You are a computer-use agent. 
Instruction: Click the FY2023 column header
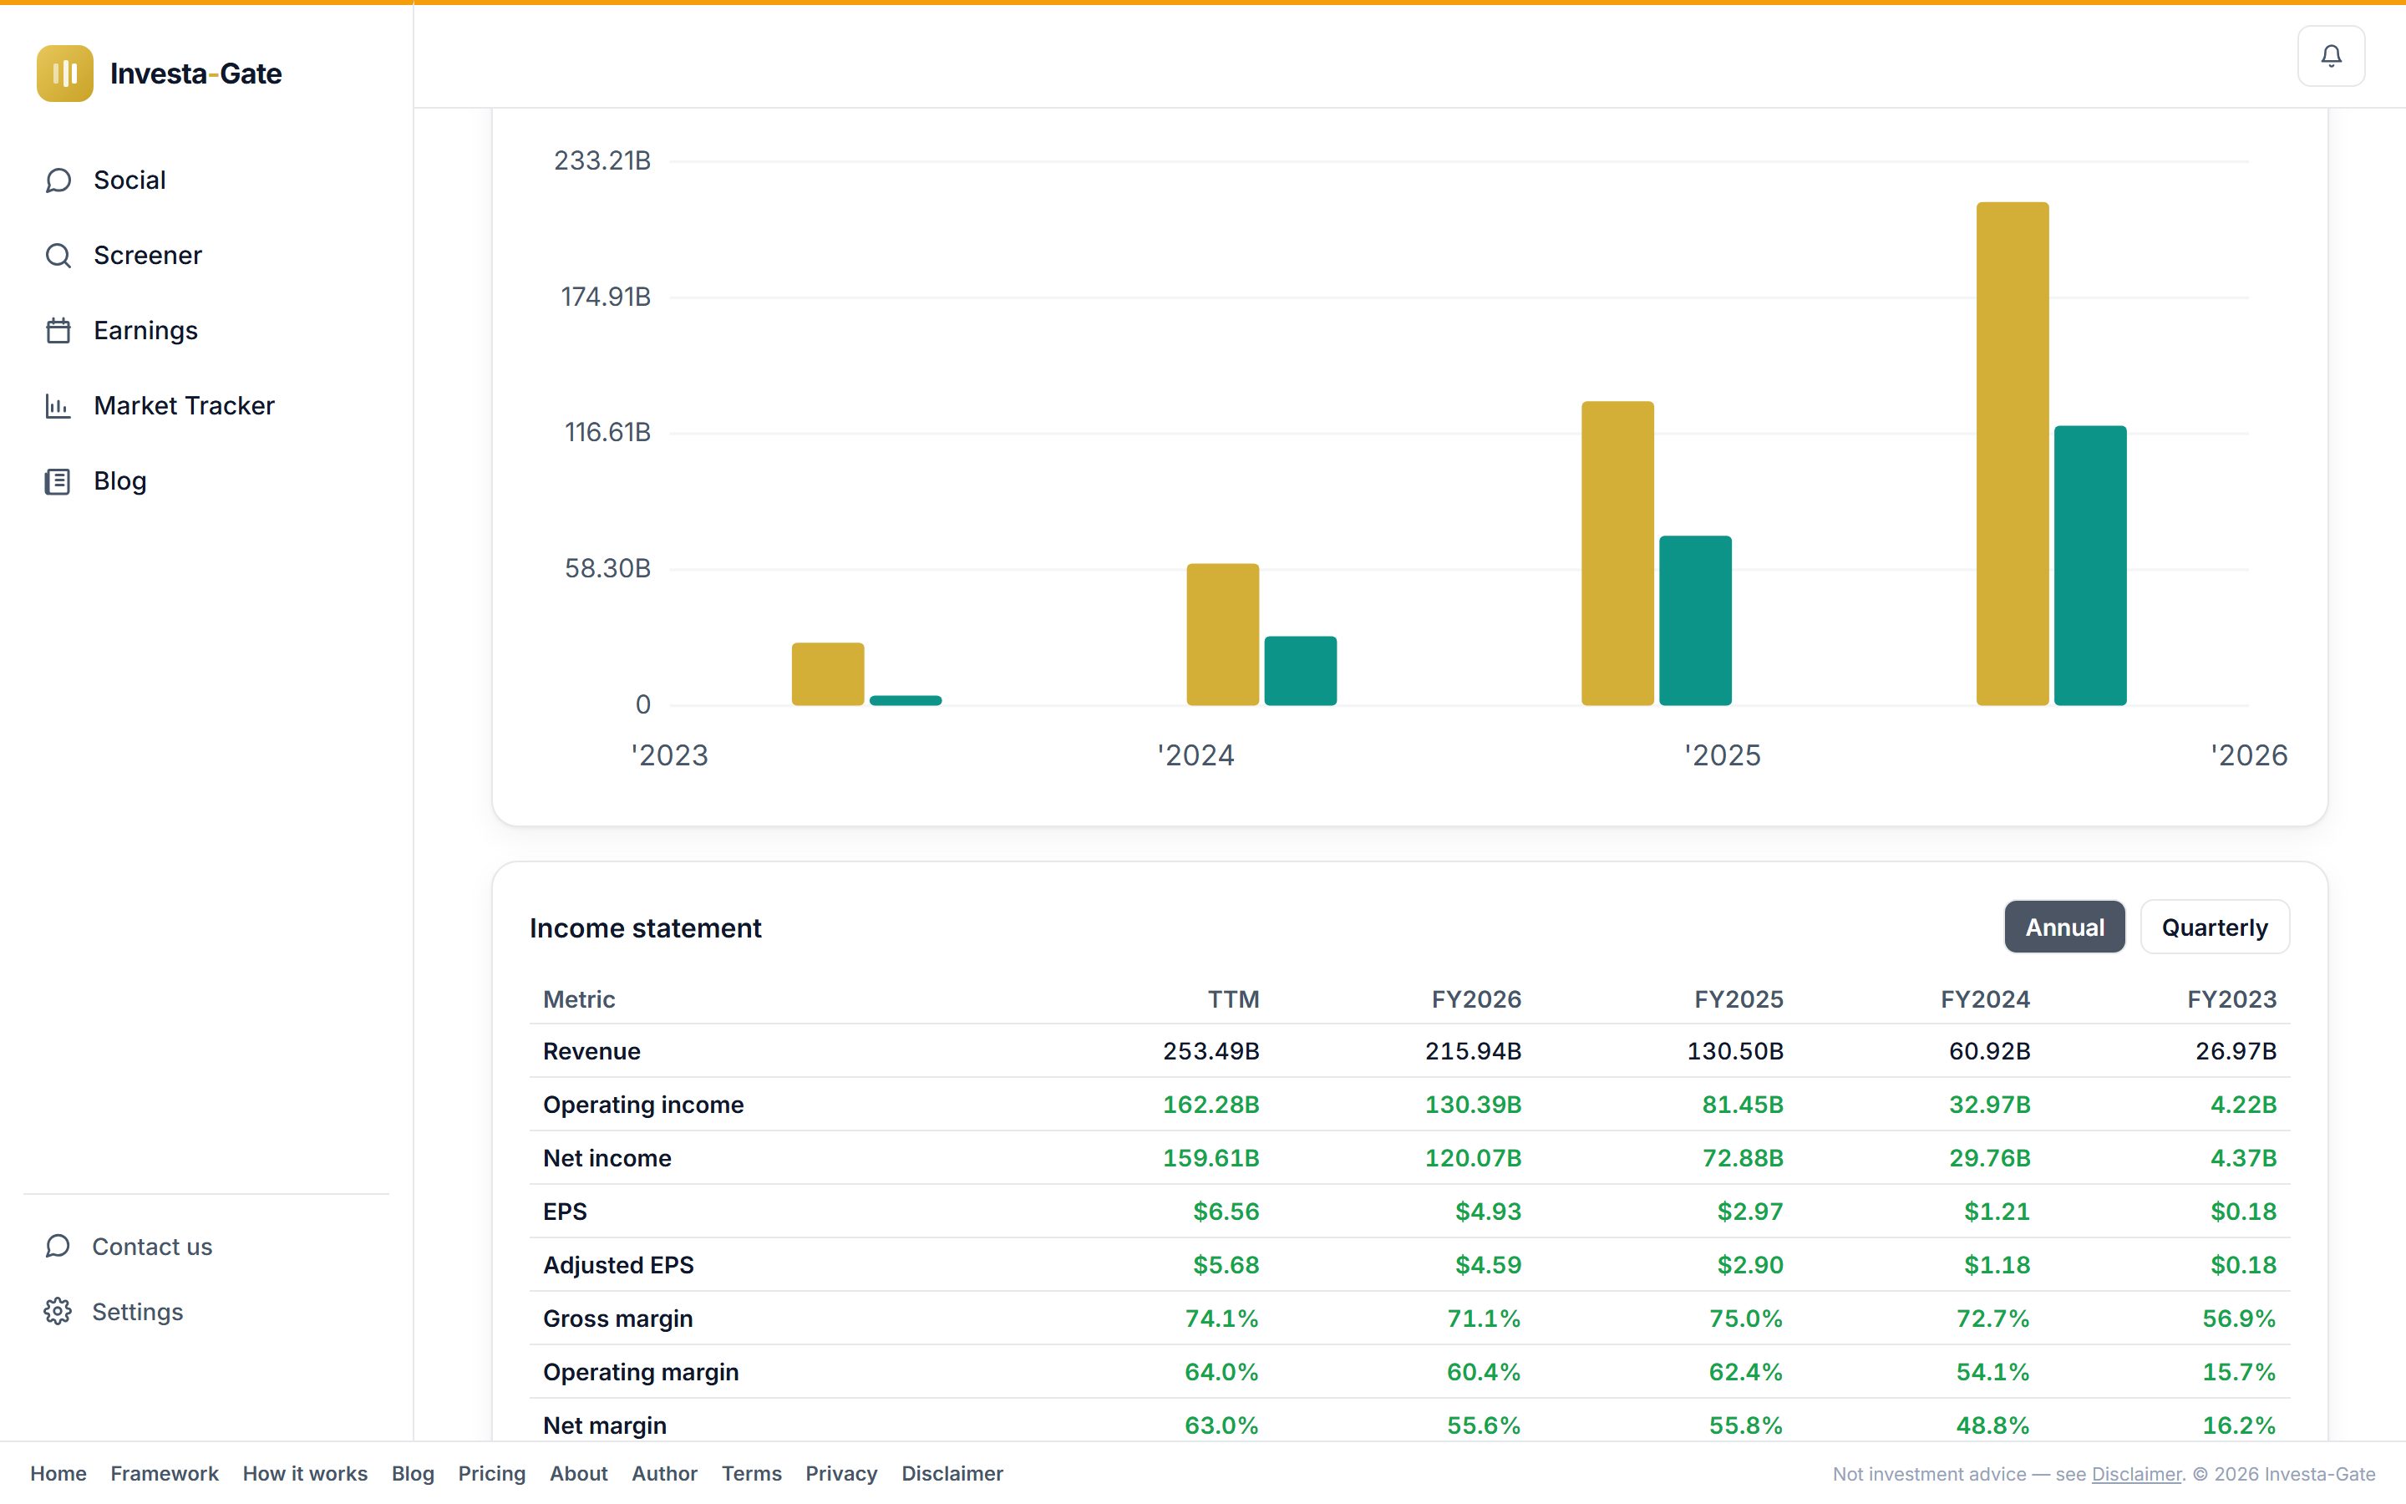point(2231,998)
